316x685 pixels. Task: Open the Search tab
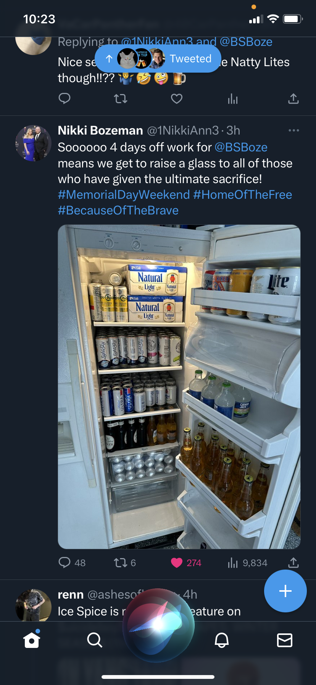click(x=95, y=640)
